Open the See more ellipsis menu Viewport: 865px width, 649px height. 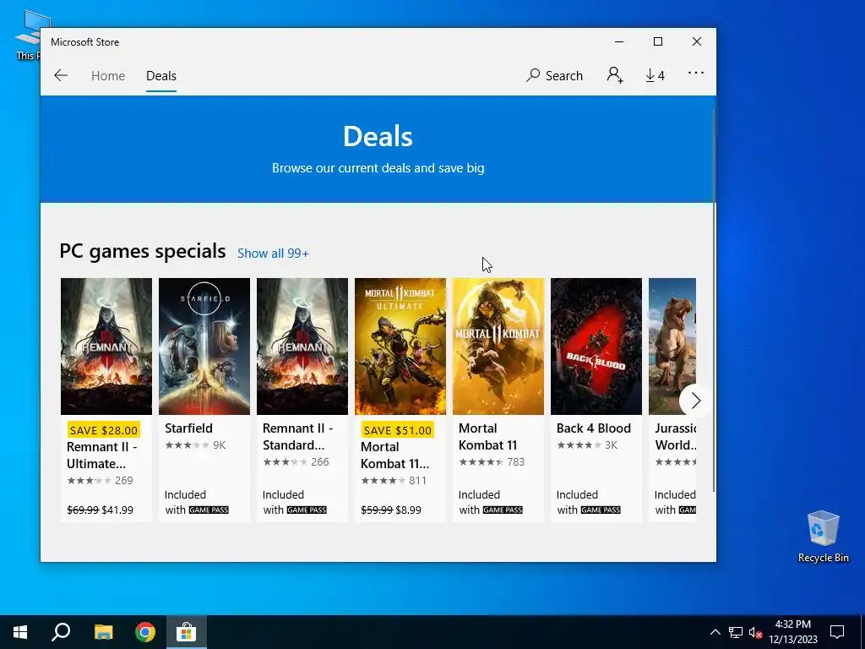pos(696,73)
